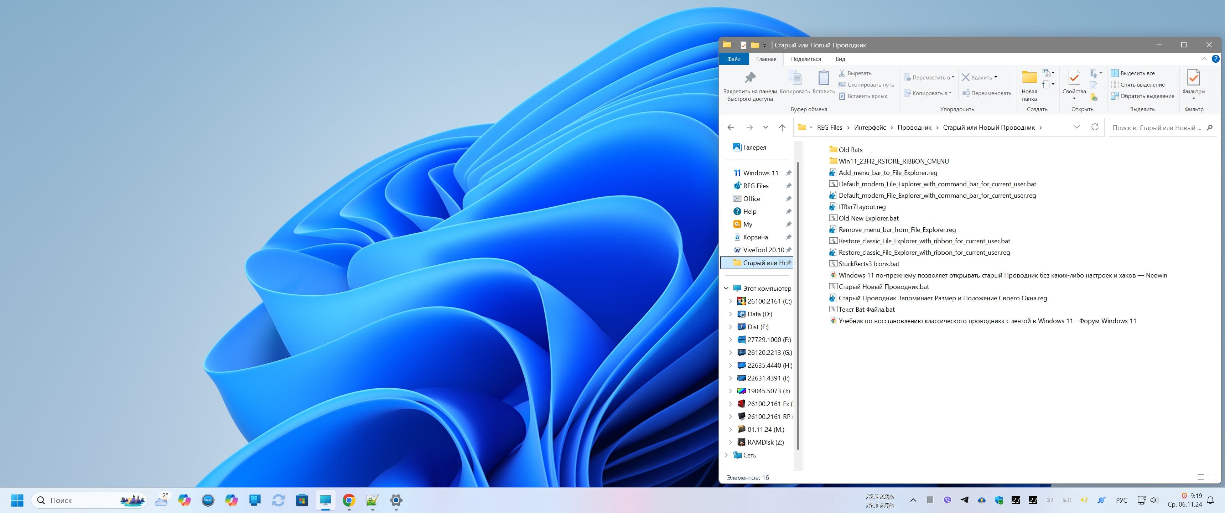This screenshot has width=1225, height=513.
Task: Click Переименовать in ribbon
Action: 986,93
